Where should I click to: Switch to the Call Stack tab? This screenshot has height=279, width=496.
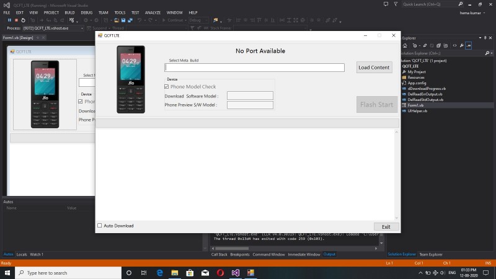pyautogui.click(x=219, y=254)
